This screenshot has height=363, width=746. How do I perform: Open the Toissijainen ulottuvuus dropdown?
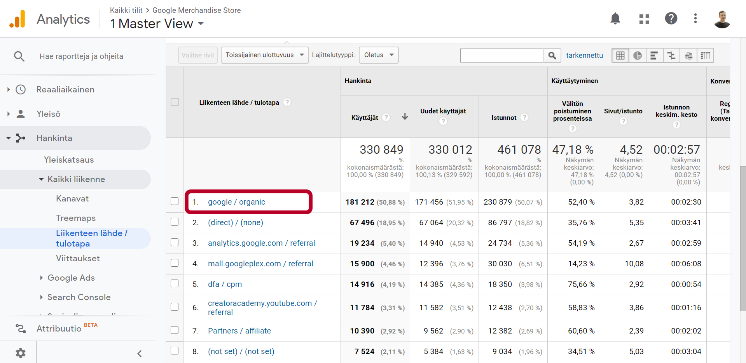pos(264,55)
